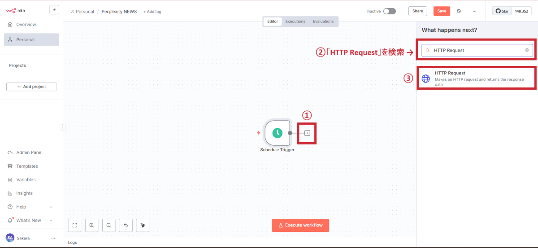538x248 pixels.
Task: Fit the workflow to view
Action: click(x=75, y=226)
